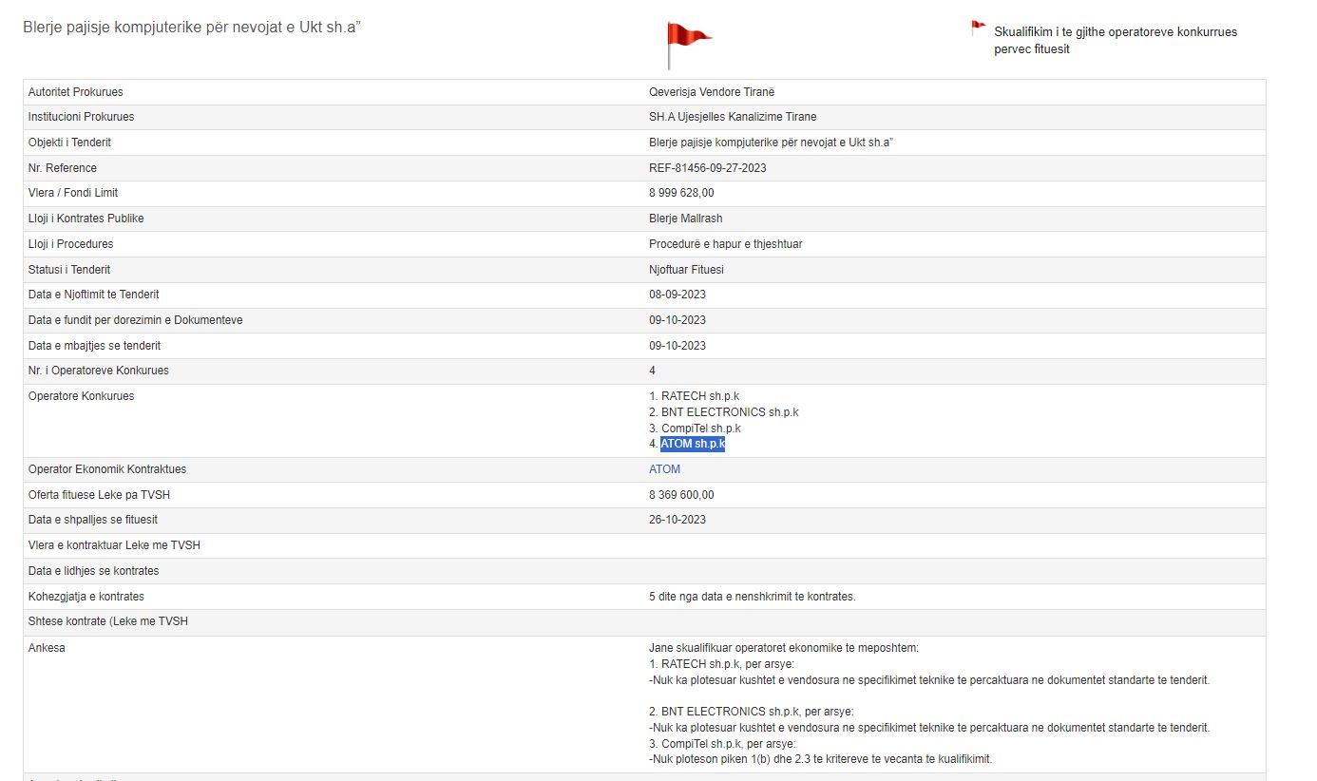The image size is (1317, 781).
Task: Click the Skualifikim i te gjithe operatoreve text
Action: [x=1115, y=32]
